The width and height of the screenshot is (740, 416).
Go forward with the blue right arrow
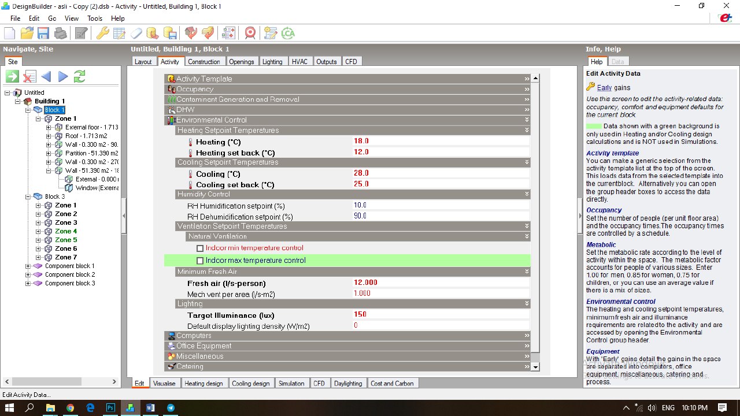63,76
